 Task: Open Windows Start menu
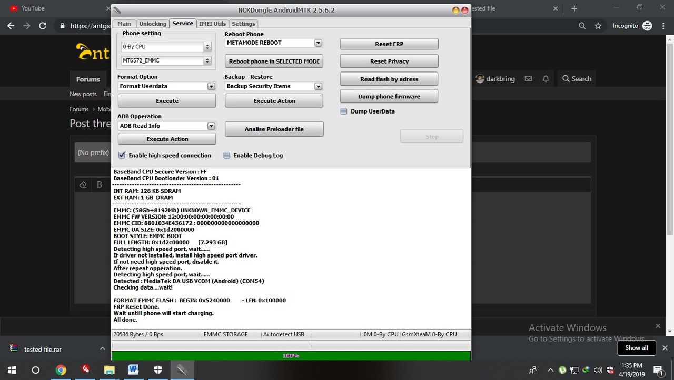point(11,369)
